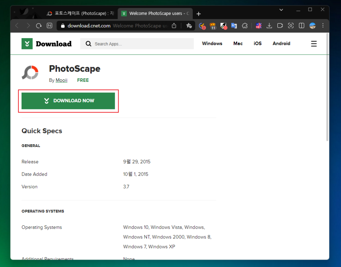This screenshot has width=341, height=267.
Task: Reload the current page
Action: tap(39, 26)
